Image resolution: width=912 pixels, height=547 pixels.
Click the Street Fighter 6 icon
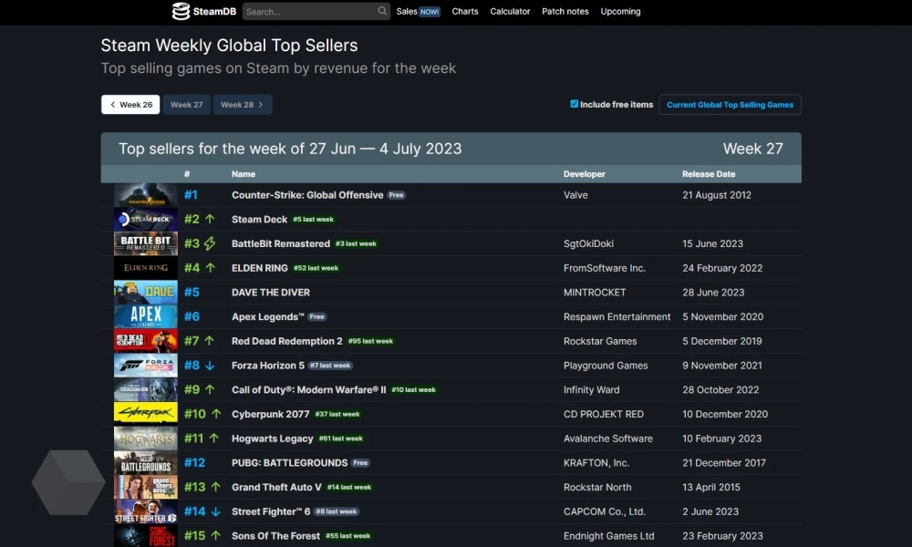tap(146, 511)
